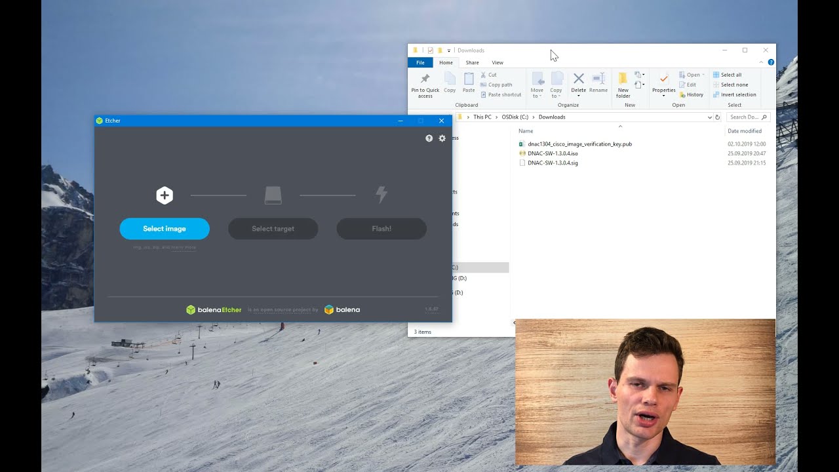This screenshot has height=472, width=839.
Task: Click This PC in the address bar
Action: 482,117
